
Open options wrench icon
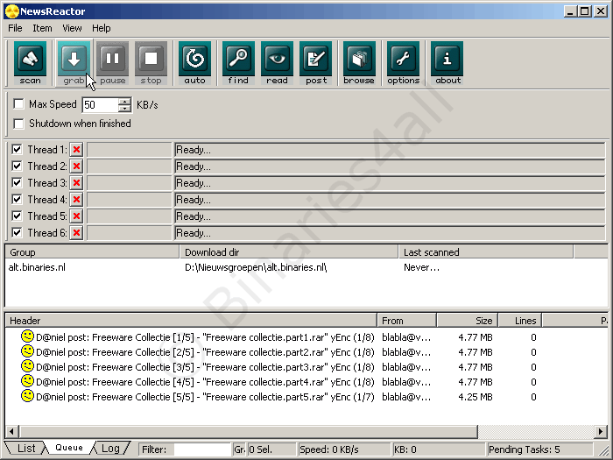click(404, 62)
